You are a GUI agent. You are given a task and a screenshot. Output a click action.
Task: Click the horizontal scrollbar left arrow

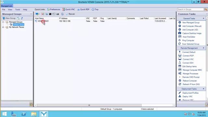click(x=35, y=105)
